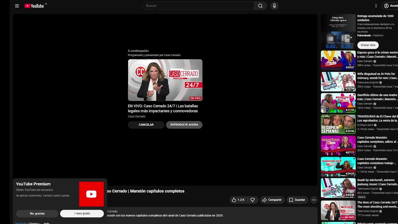Open Telemundo English channel under 'Wife disguised'
This screenshot has height=224, width=398.
click(368, 82)
